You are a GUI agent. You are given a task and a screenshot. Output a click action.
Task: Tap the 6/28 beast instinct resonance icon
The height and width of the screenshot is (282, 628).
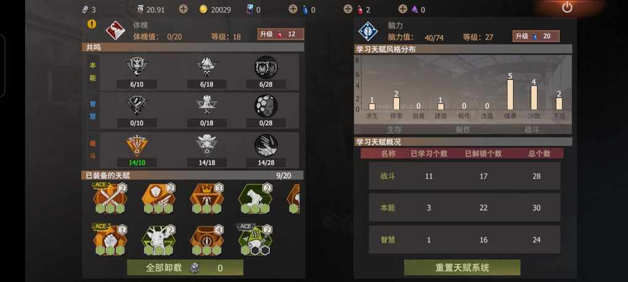point(266,67)
